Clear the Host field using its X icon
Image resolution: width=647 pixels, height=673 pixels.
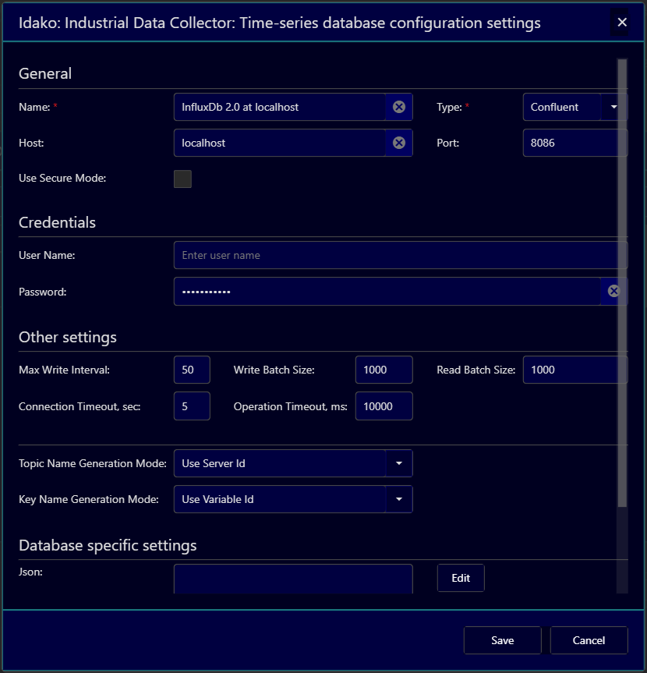(x=398, y=143)
